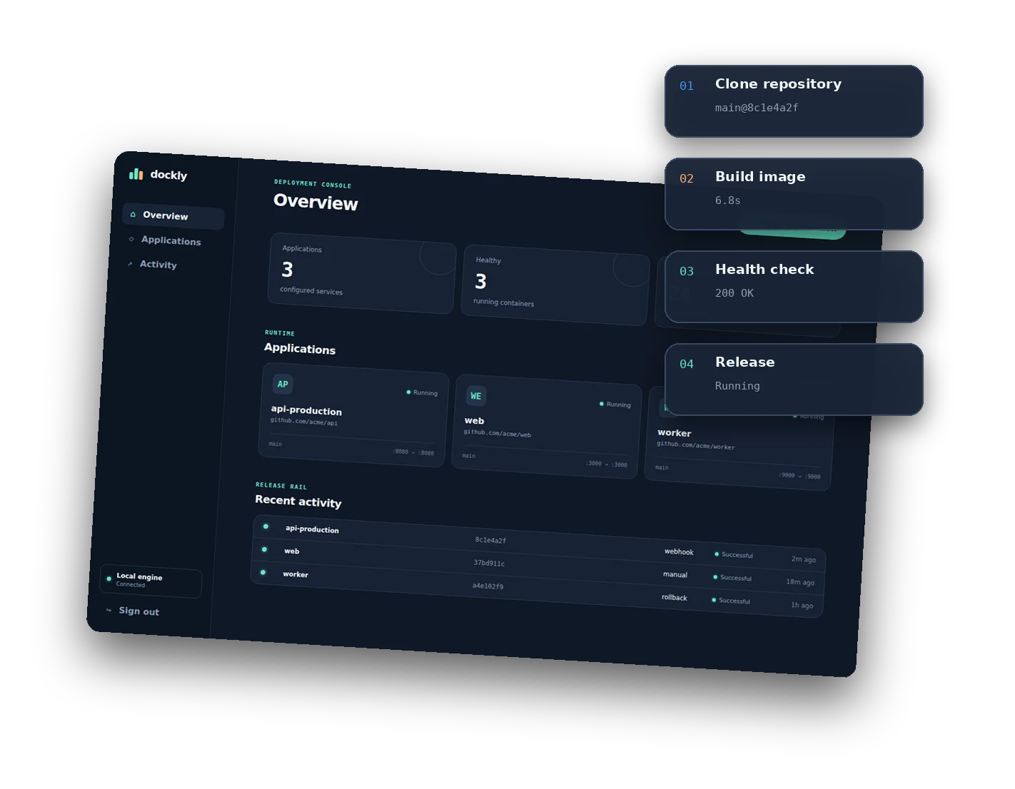Open the Release step card
The width and height of the screenshot is (1015, 789).
(x=794, y=380)
